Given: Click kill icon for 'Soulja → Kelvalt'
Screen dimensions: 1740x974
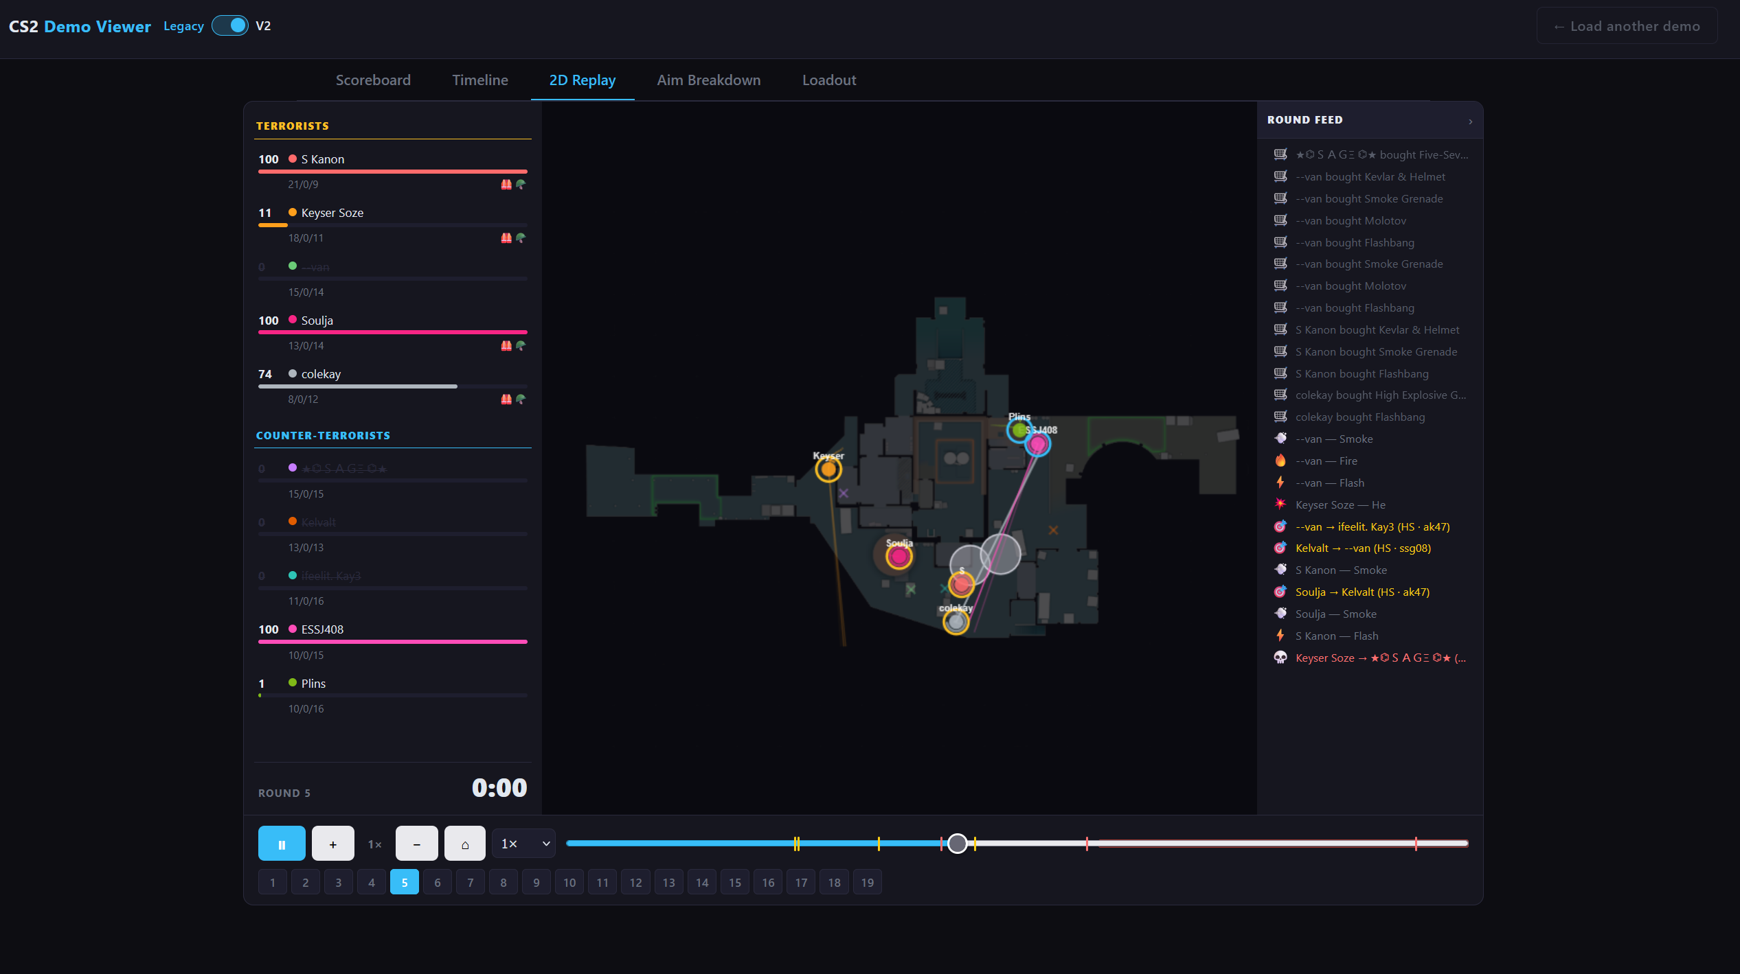Looking at the screenshot, I should tap(1280, 592).
